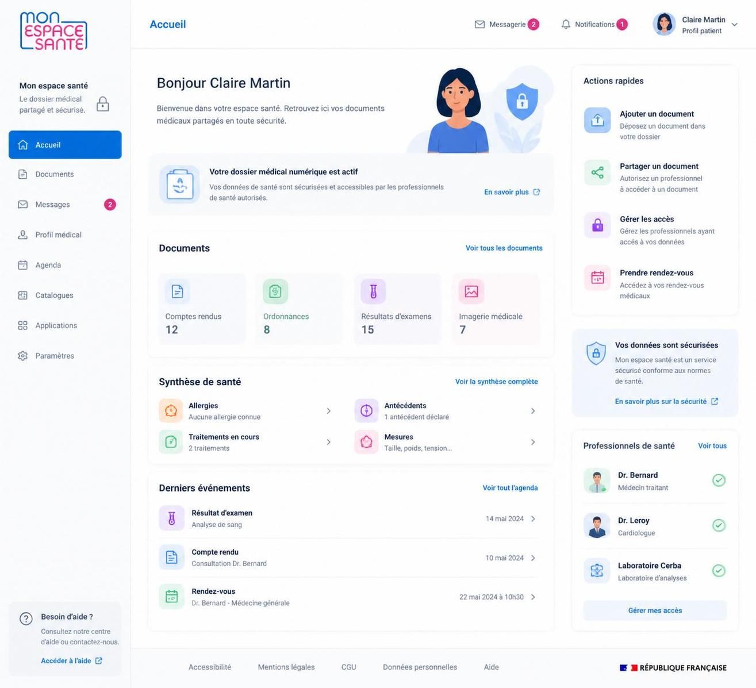Click Voir tout l'agenda link
756x688 pixels.
coord(510,488)
